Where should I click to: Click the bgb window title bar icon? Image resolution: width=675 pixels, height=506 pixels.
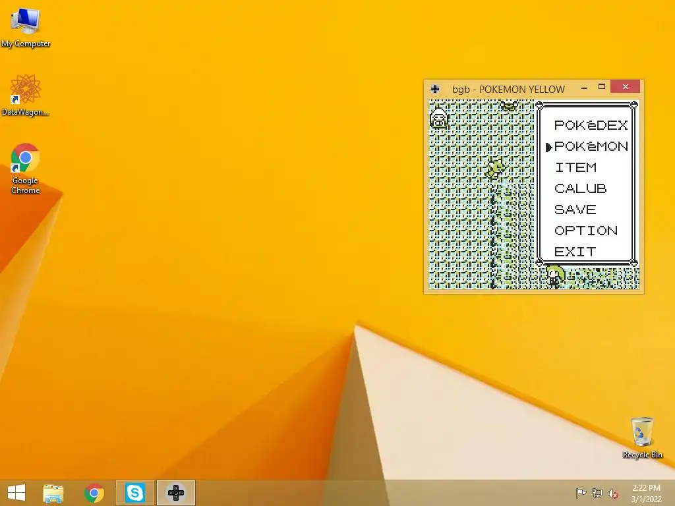coord(435,89)
